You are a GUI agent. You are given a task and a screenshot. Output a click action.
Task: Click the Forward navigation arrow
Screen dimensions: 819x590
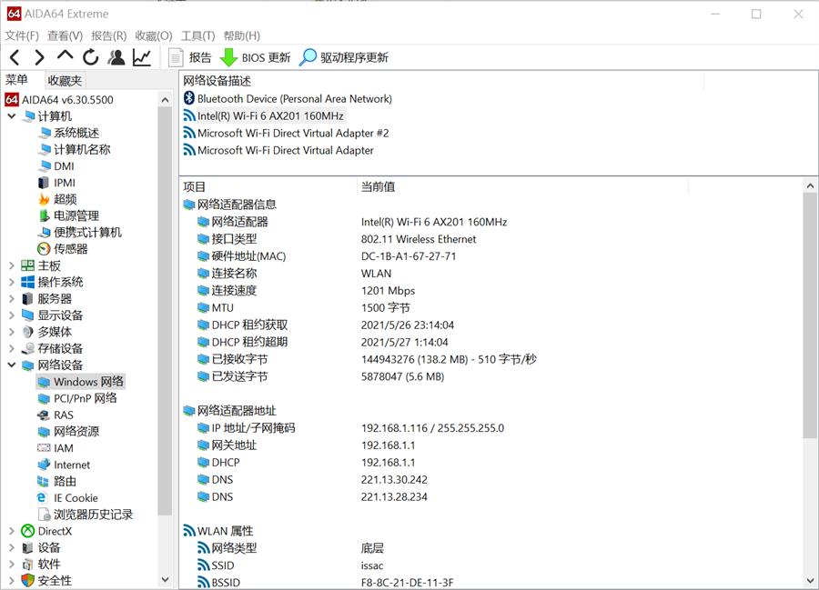[39, 57]
